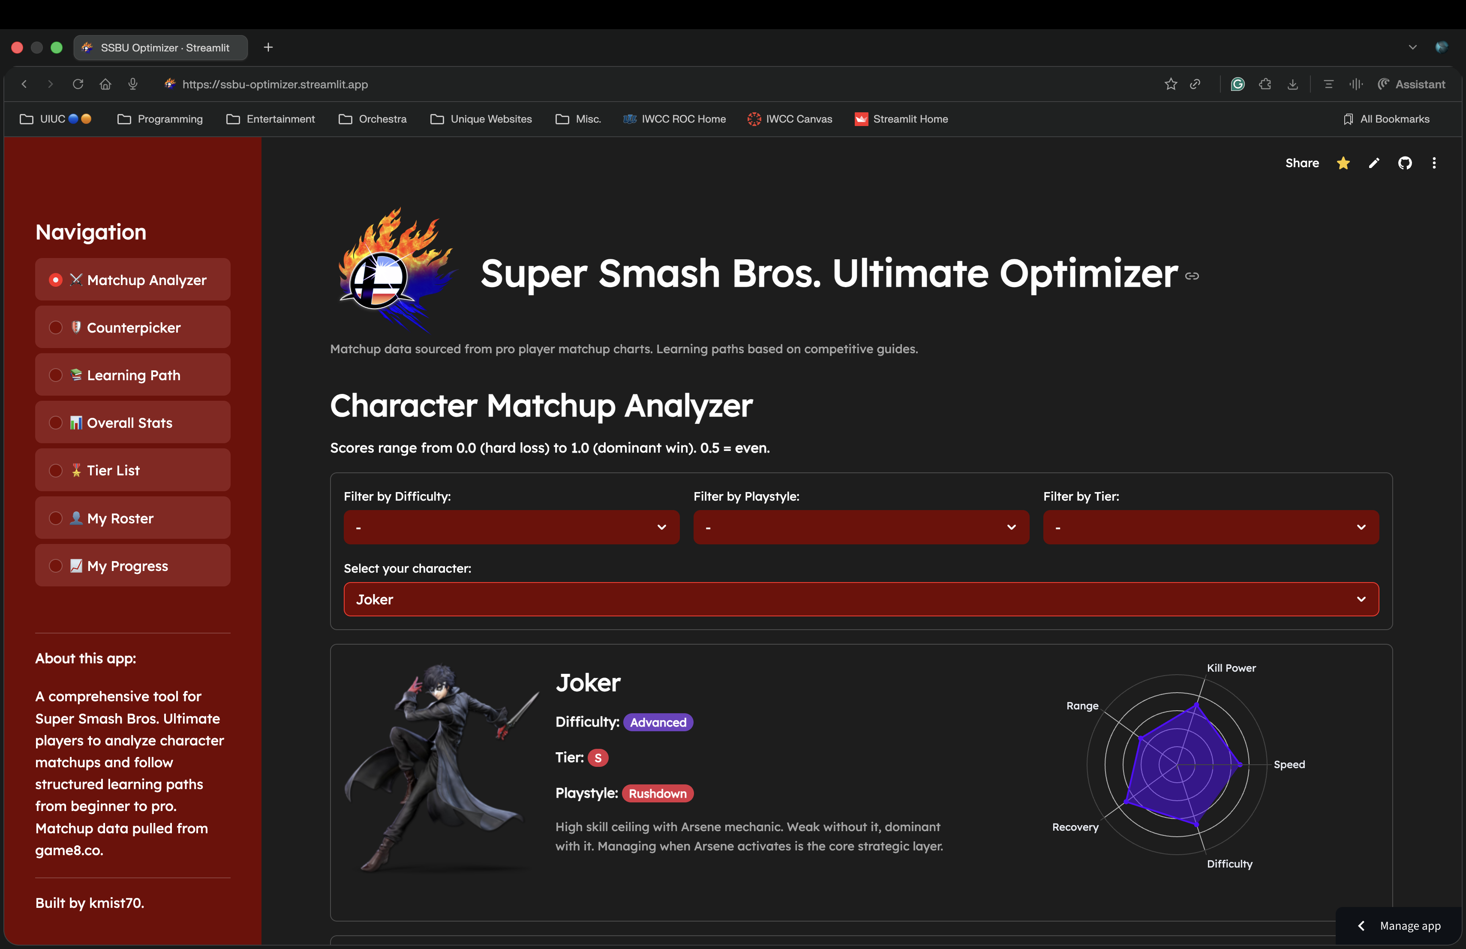This screenshot has height=949, width=1466.
Task: Open the Misc. bookmarks folder
Action: pyautogui.click(x=578, y=119)
